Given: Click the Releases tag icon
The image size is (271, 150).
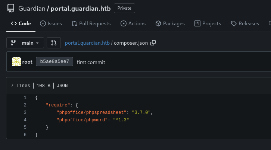Looking at the screenshot, I should point(234,23).
